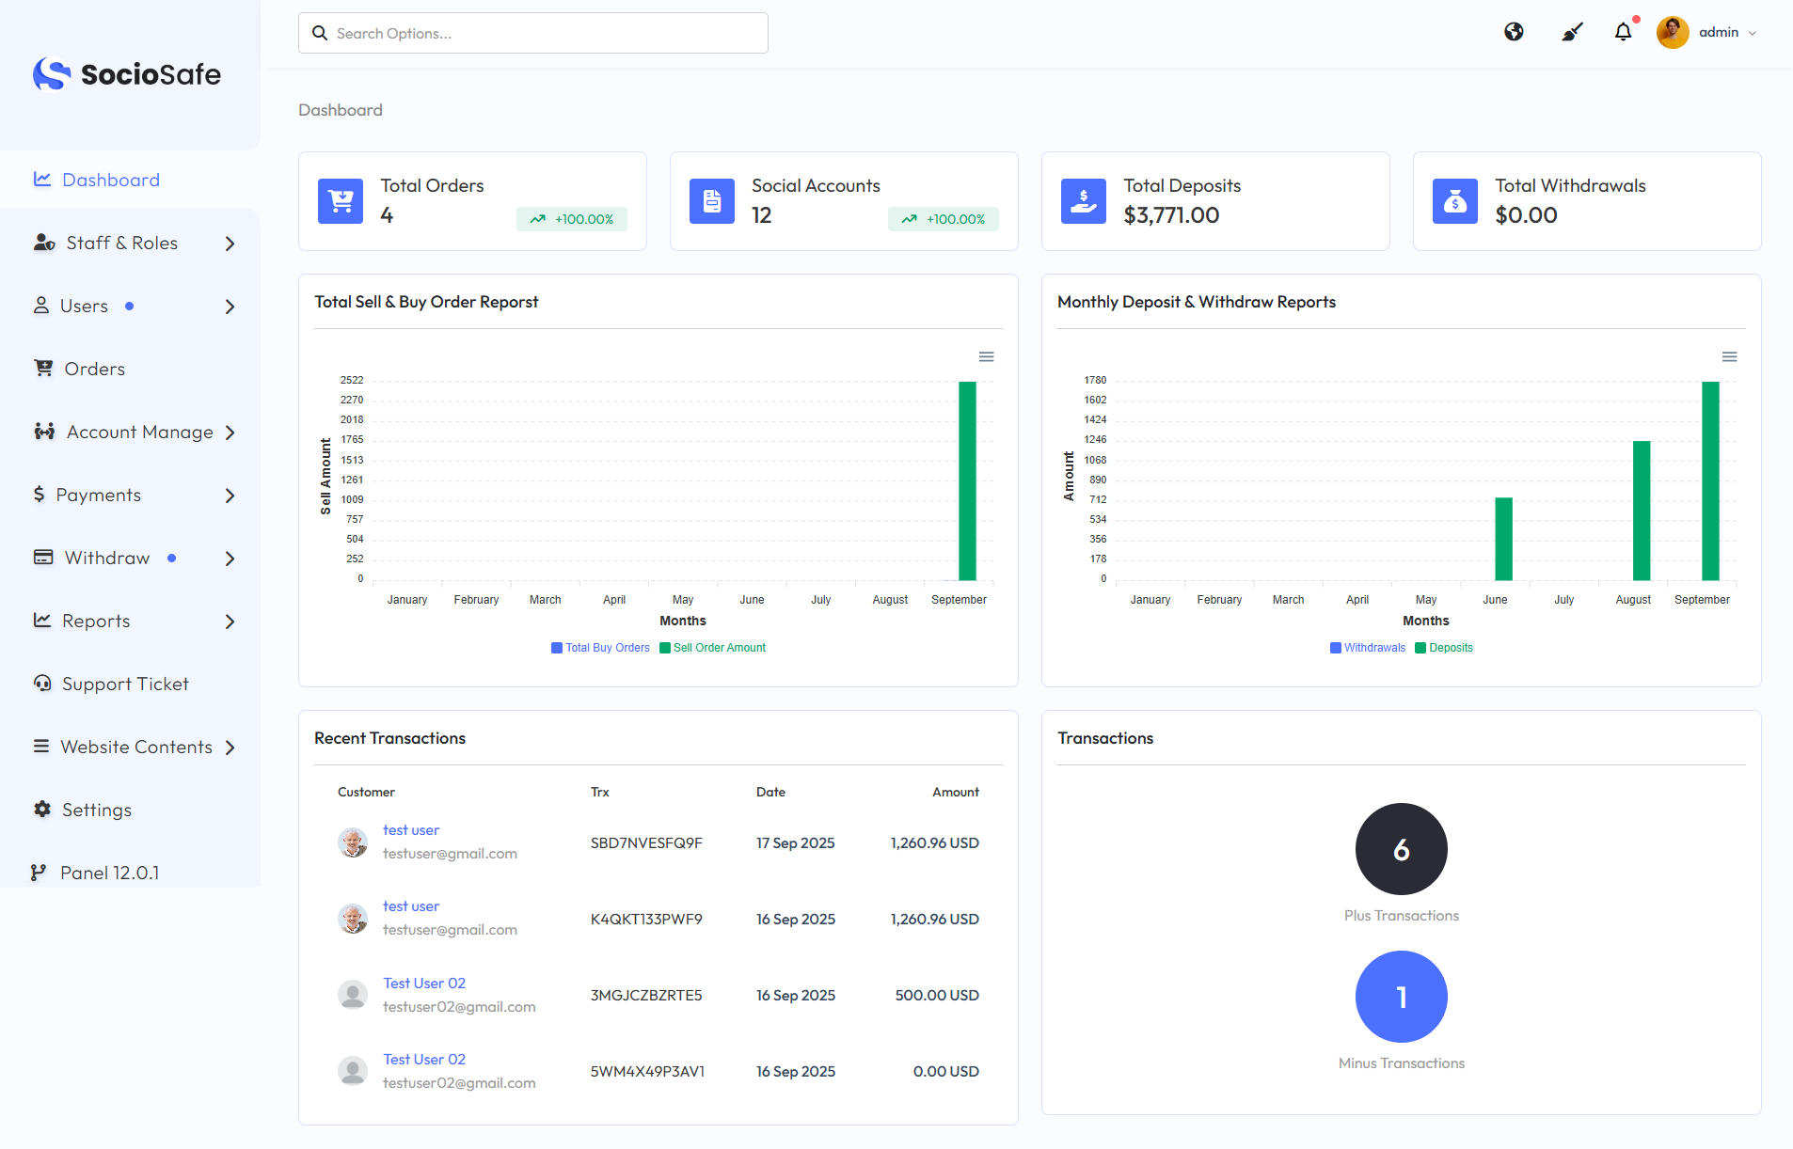Viewport: 1793px width, 1149px height.
Task: Click the Total Deposits hand-dollar icon
Action: pyautogui.click(x=1083, y=201)
